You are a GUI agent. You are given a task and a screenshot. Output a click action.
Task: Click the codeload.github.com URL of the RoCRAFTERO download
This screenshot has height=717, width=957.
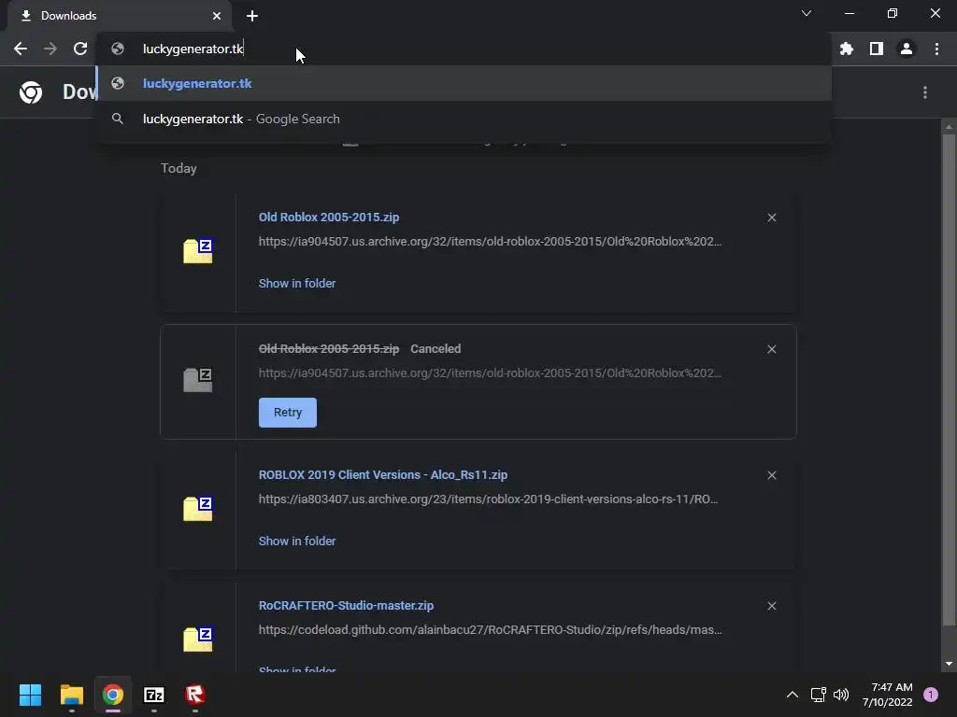[x=490, y=630]
